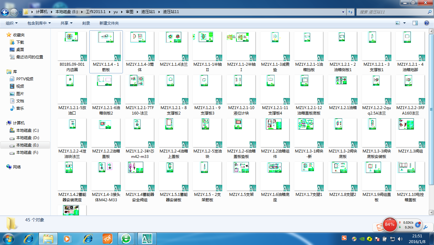Image resolution: width=434 pixels, height=245 pixels.
Task: Open the 图片 library
Action: (20, 93)
